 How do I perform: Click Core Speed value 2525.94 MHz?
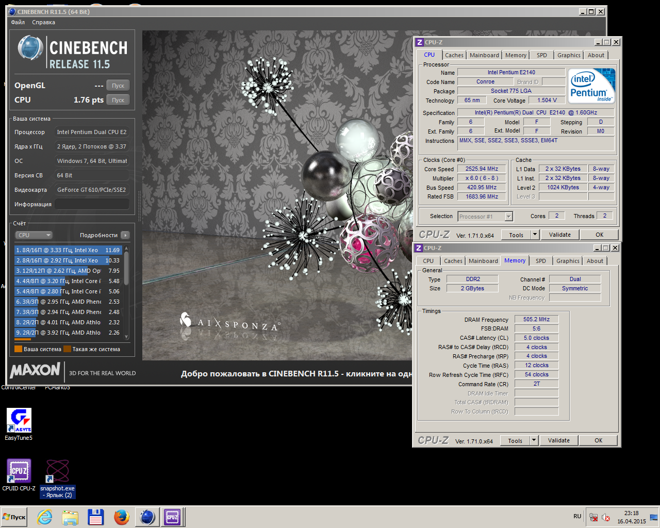point(482,169)
